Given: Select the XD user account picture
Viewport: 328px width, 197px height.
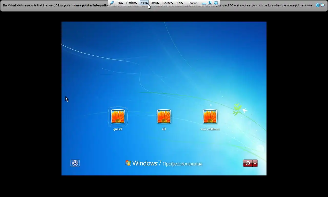Looking at the screenshot, I should coord(164,116).
